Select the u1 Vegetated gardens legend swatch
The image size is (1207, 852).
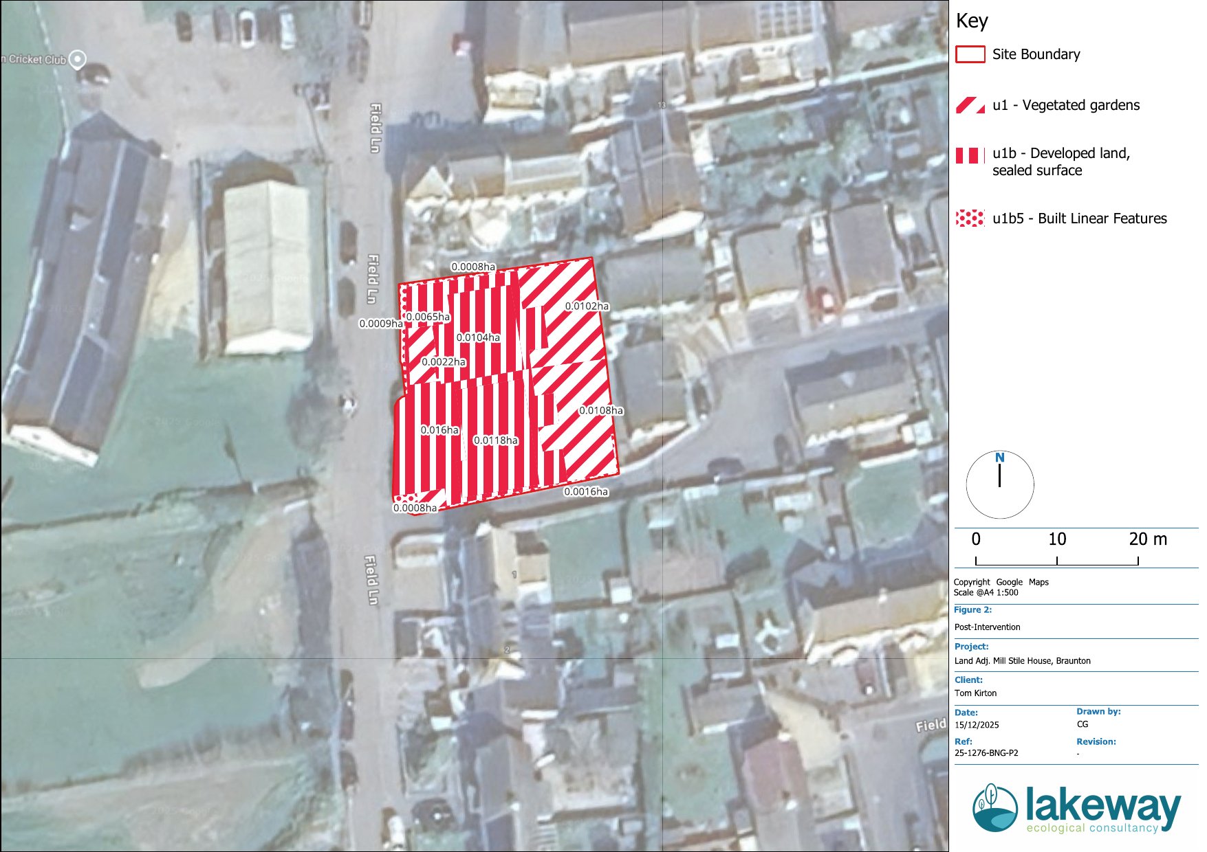pyautogui.click(x=970, y=105)
